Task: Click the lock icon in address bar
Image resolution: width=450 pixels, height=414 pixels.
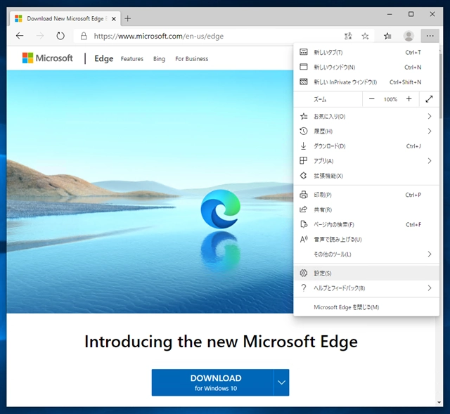Action: pyautogui.click(x=84, y=36)
